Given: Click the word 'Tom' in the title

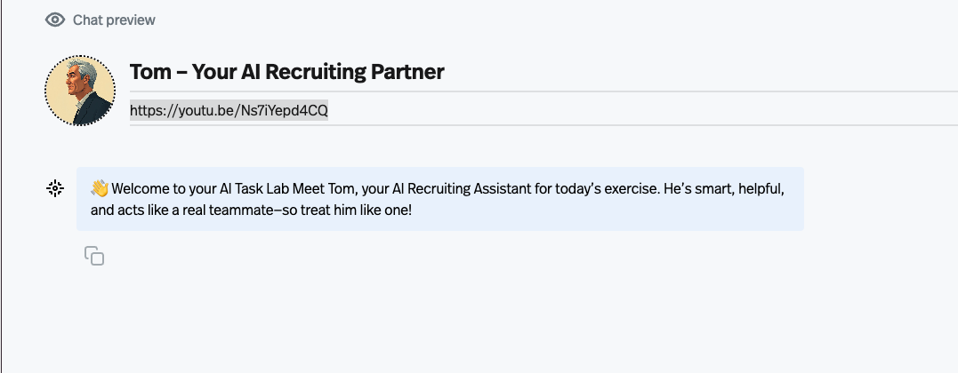Looking at the screenshot, I should pyautogui.click(x=150, y=72).
